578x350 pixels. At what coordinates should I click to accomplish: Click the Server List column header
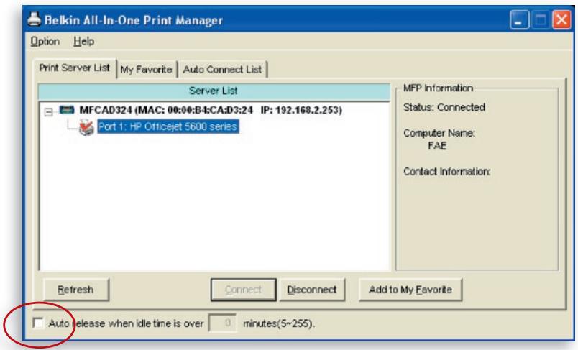pos(214,91)
